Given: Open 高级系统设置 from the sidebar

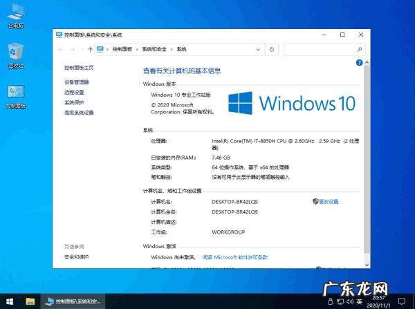Looking at the screenshot, I should pyautogui.click(x=79, y=113).
